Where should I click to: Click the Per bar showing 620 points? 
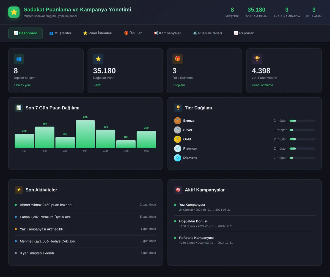coord(85,134)
